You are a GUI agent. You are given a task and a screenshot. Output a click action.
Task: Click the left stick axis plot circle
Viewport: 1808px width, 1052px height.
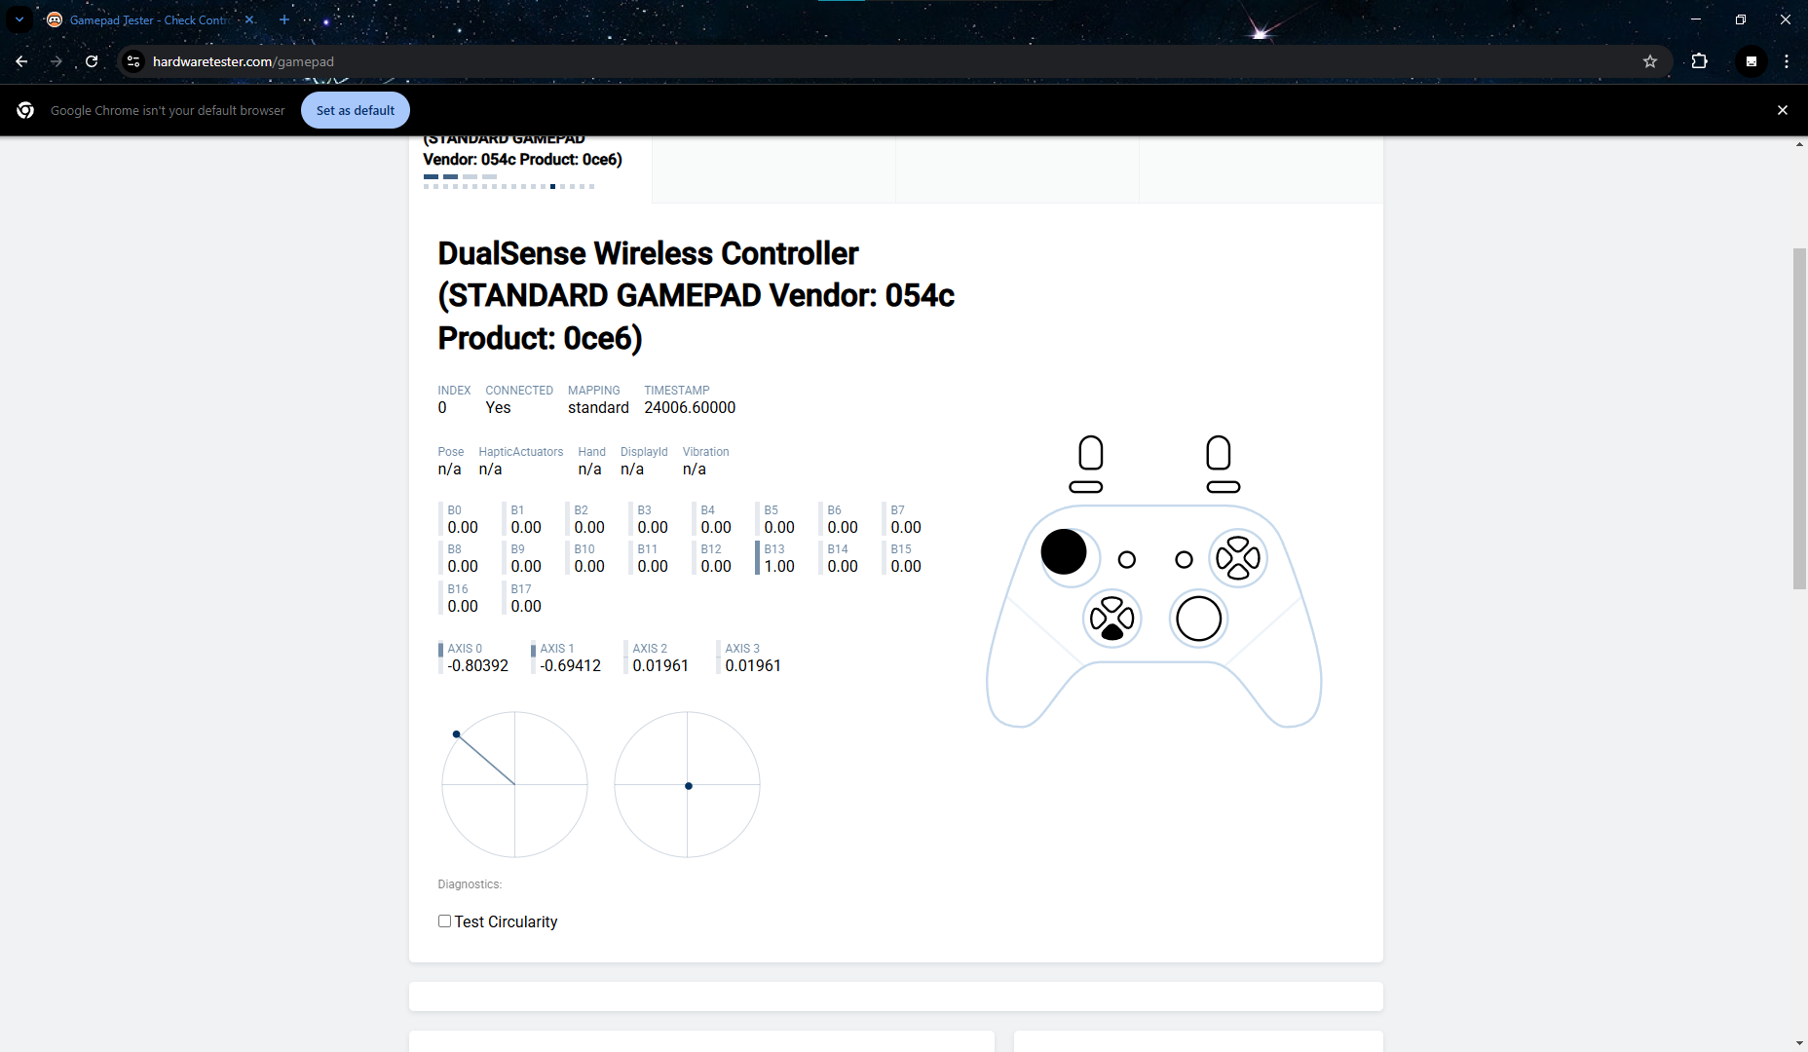coord(514,784)
